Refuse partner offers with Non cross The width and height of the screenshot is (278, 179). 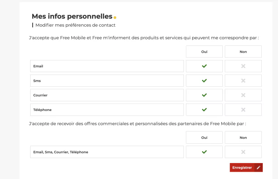tap(243, 152)
